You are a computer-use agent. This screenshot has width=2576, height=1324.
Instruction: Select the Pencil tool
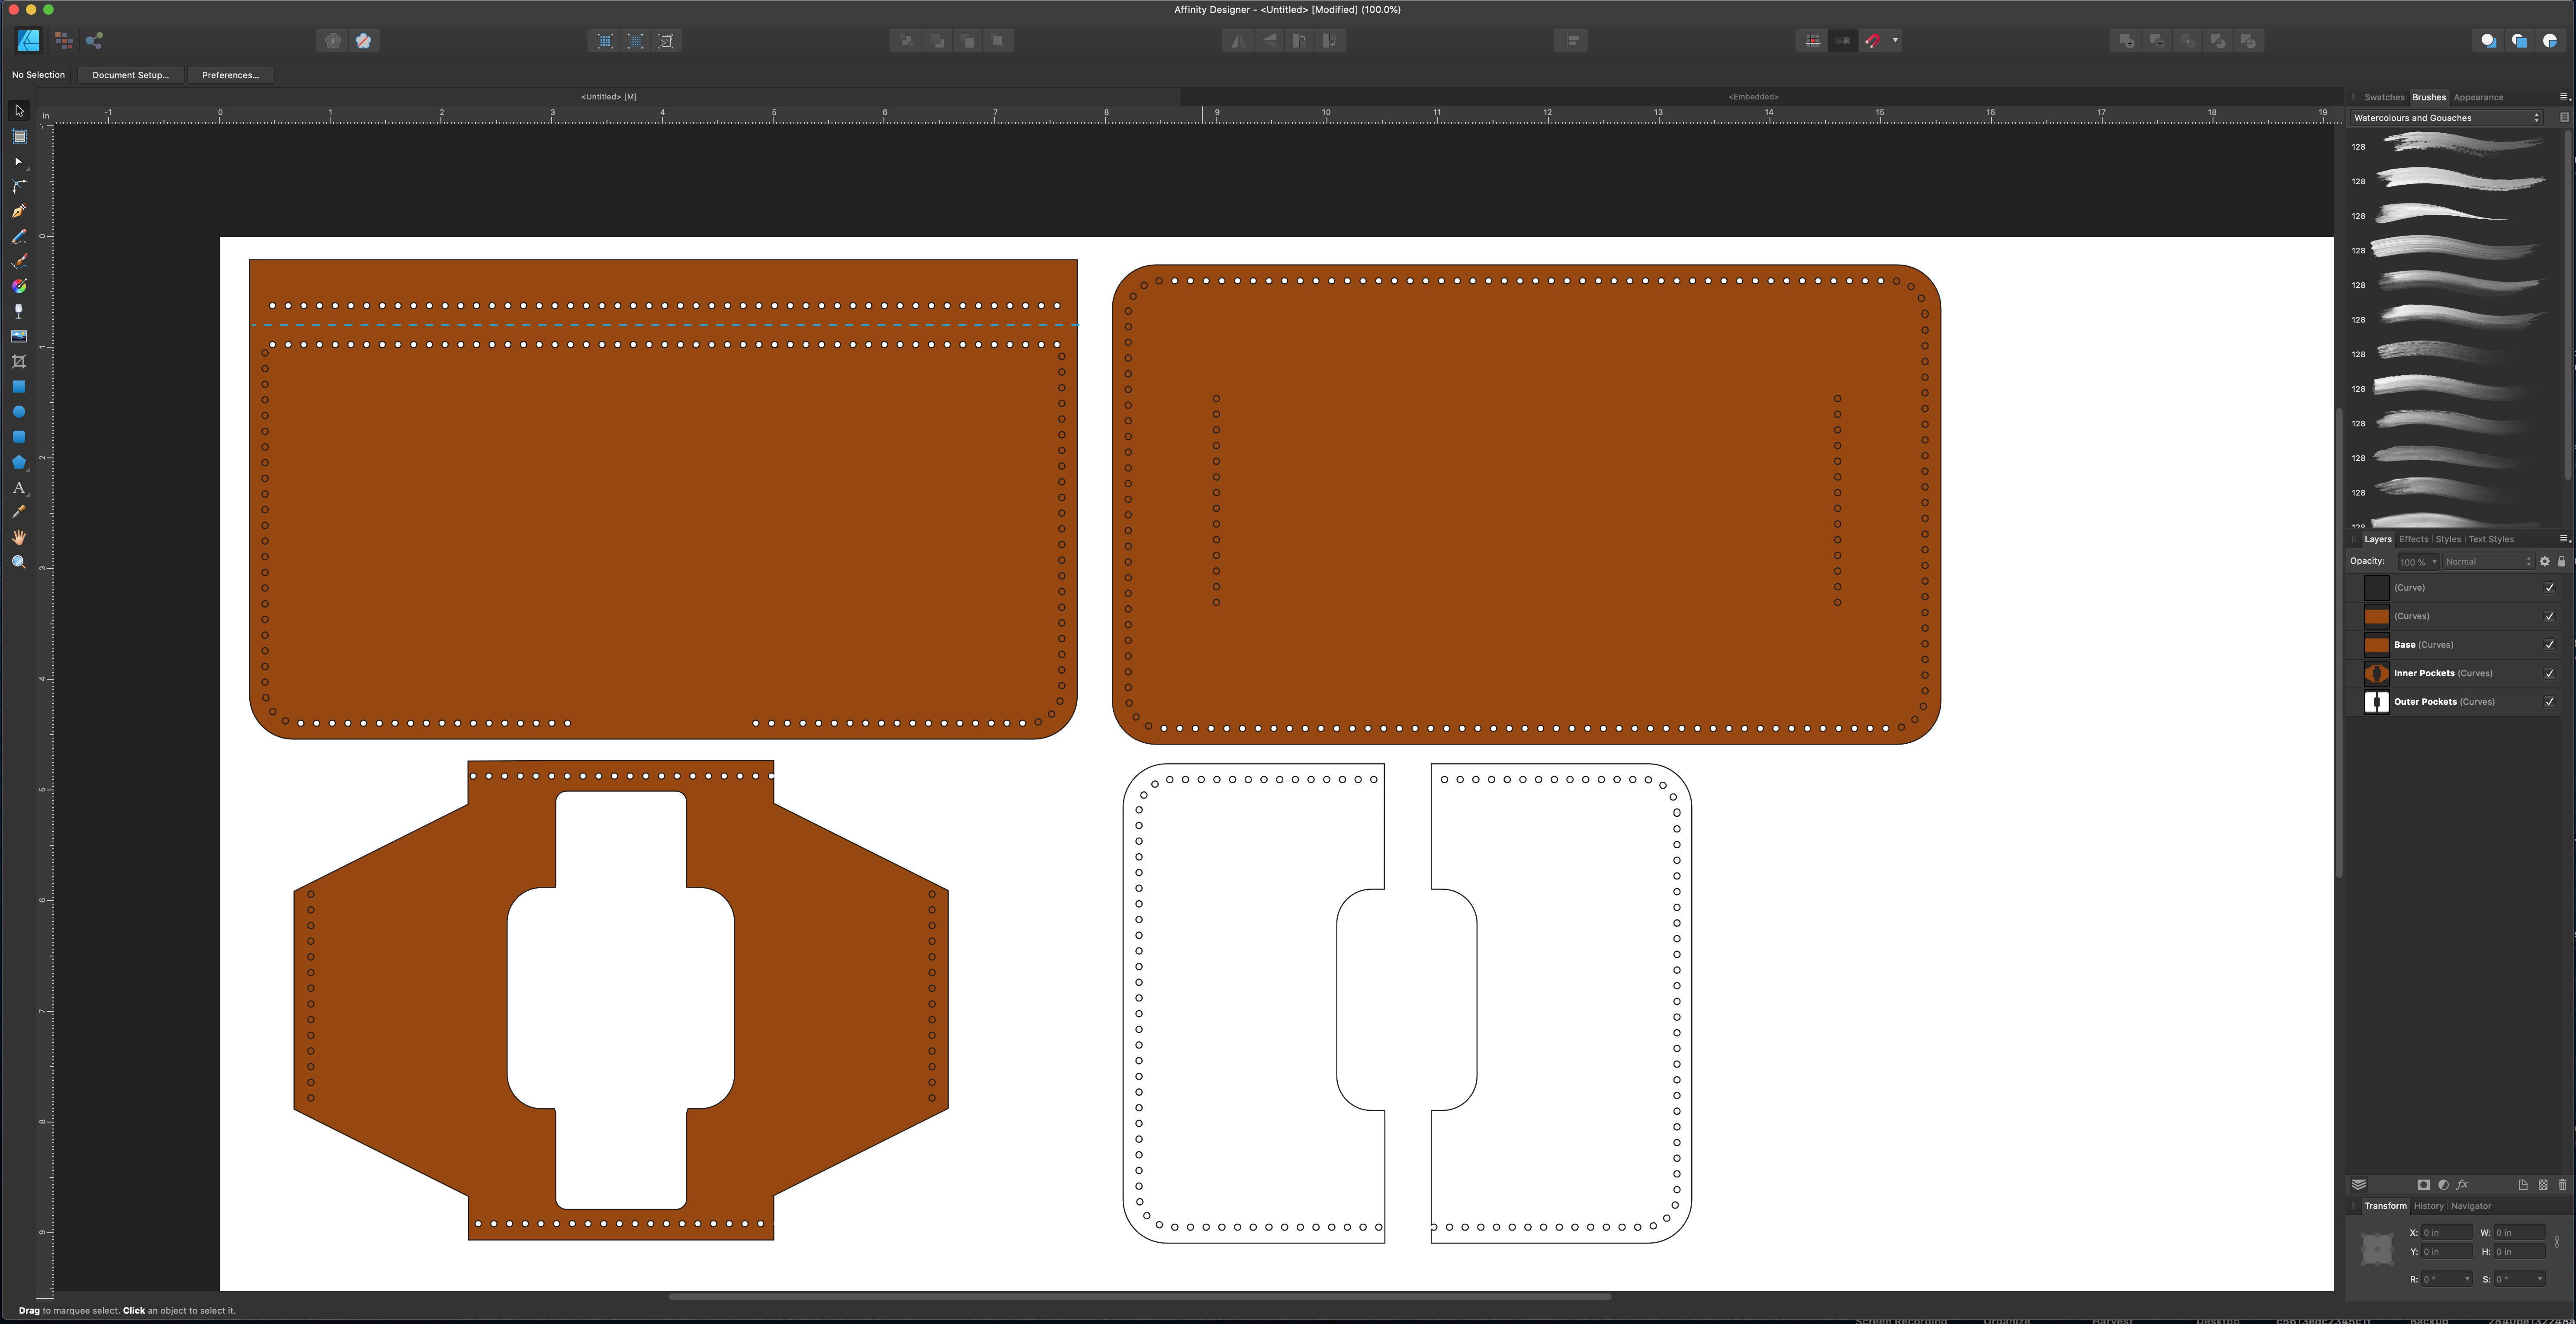tap(19, 237)
